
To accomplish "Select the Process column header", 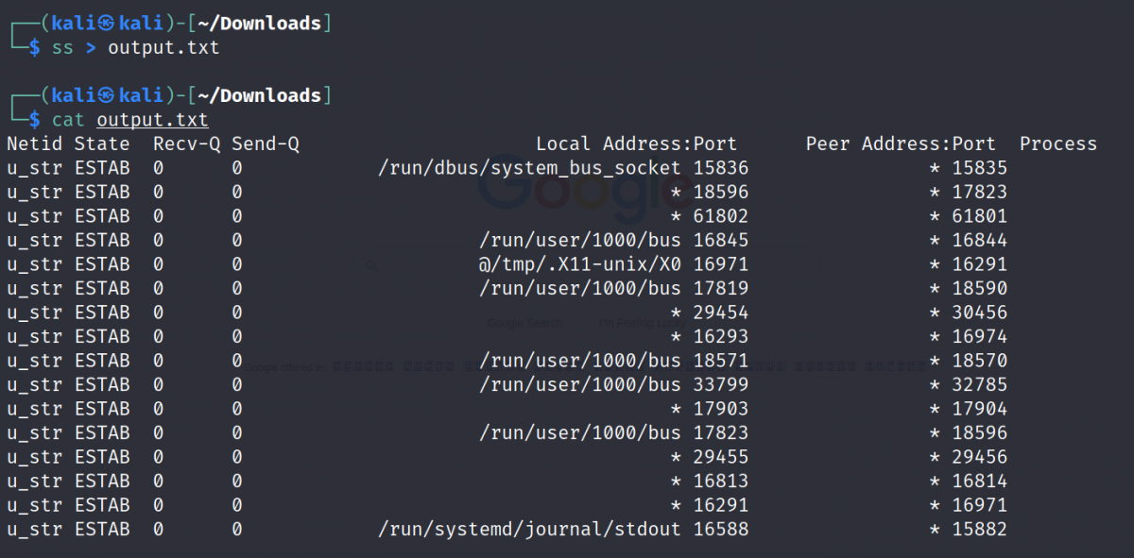I will (1057, 144).
